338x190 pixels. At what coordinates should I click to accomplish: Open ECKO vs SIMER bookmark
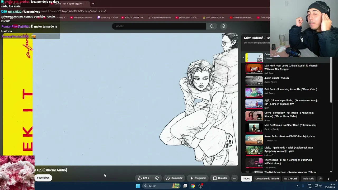133,18
